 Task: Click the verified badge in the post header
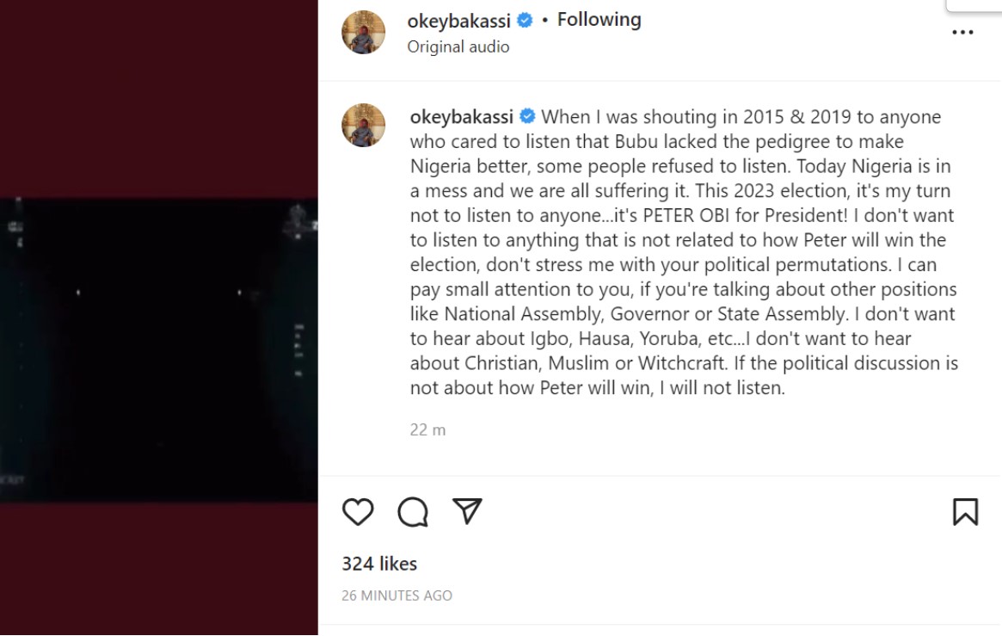tap(524, 21)
